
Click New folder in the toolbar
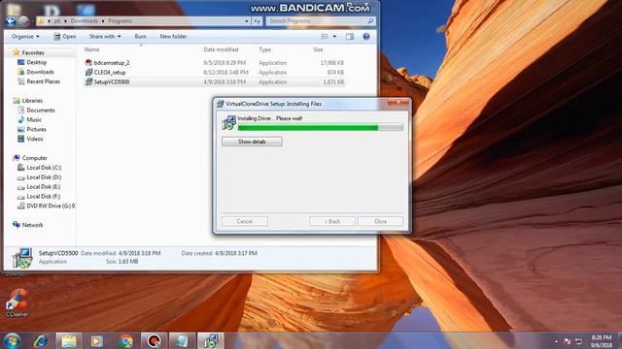tap(173, 37)
